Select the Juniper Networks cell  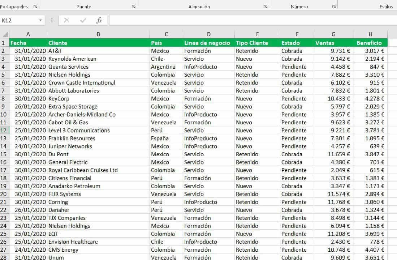pos(99,146)
